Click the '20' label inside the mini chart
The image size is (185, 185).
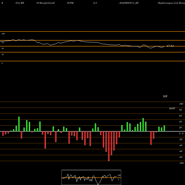[119, 175]
